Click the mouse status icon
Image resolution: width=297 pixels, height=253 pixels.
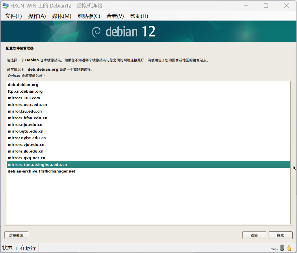coord(282,248)
